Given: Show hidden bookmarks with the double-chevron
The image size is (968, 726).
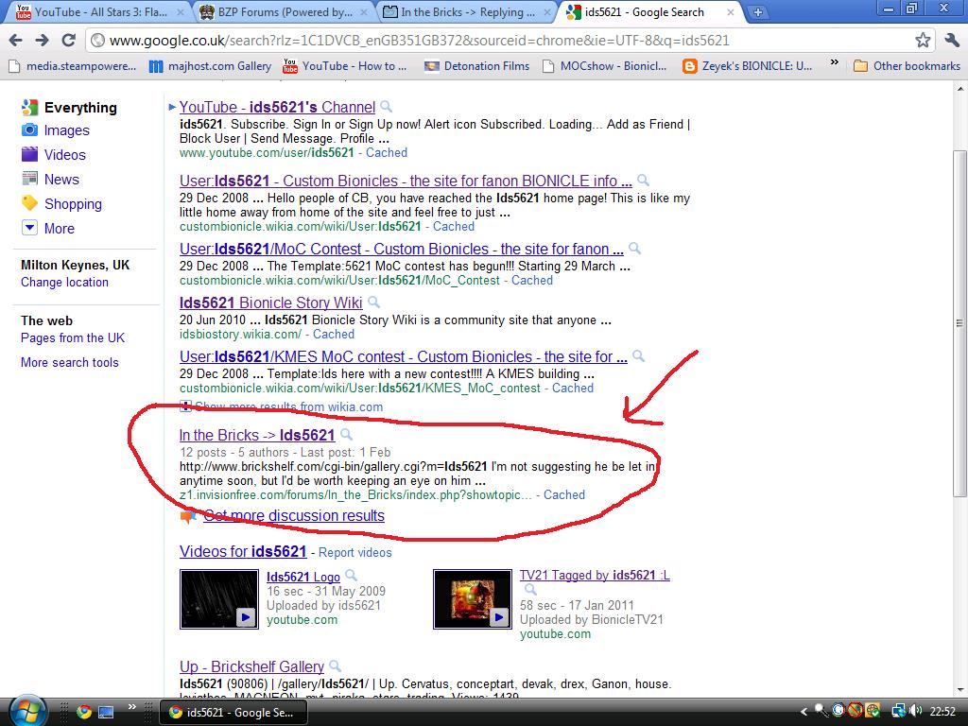Looking at the screenshot, I should click(834, 62).
